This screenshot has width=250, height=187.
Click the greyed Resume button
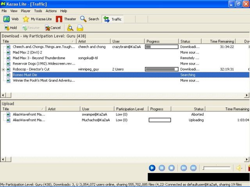click(31, 28)
